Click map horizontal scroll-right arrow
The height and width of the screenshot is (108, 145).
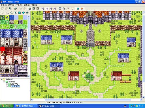coord(141,100)
